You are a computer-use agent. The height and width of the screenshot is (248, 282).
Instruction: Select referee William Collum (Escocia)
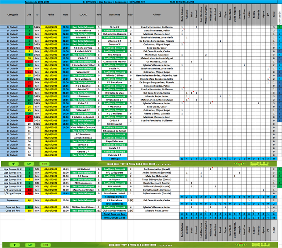(x=157, y=186)
